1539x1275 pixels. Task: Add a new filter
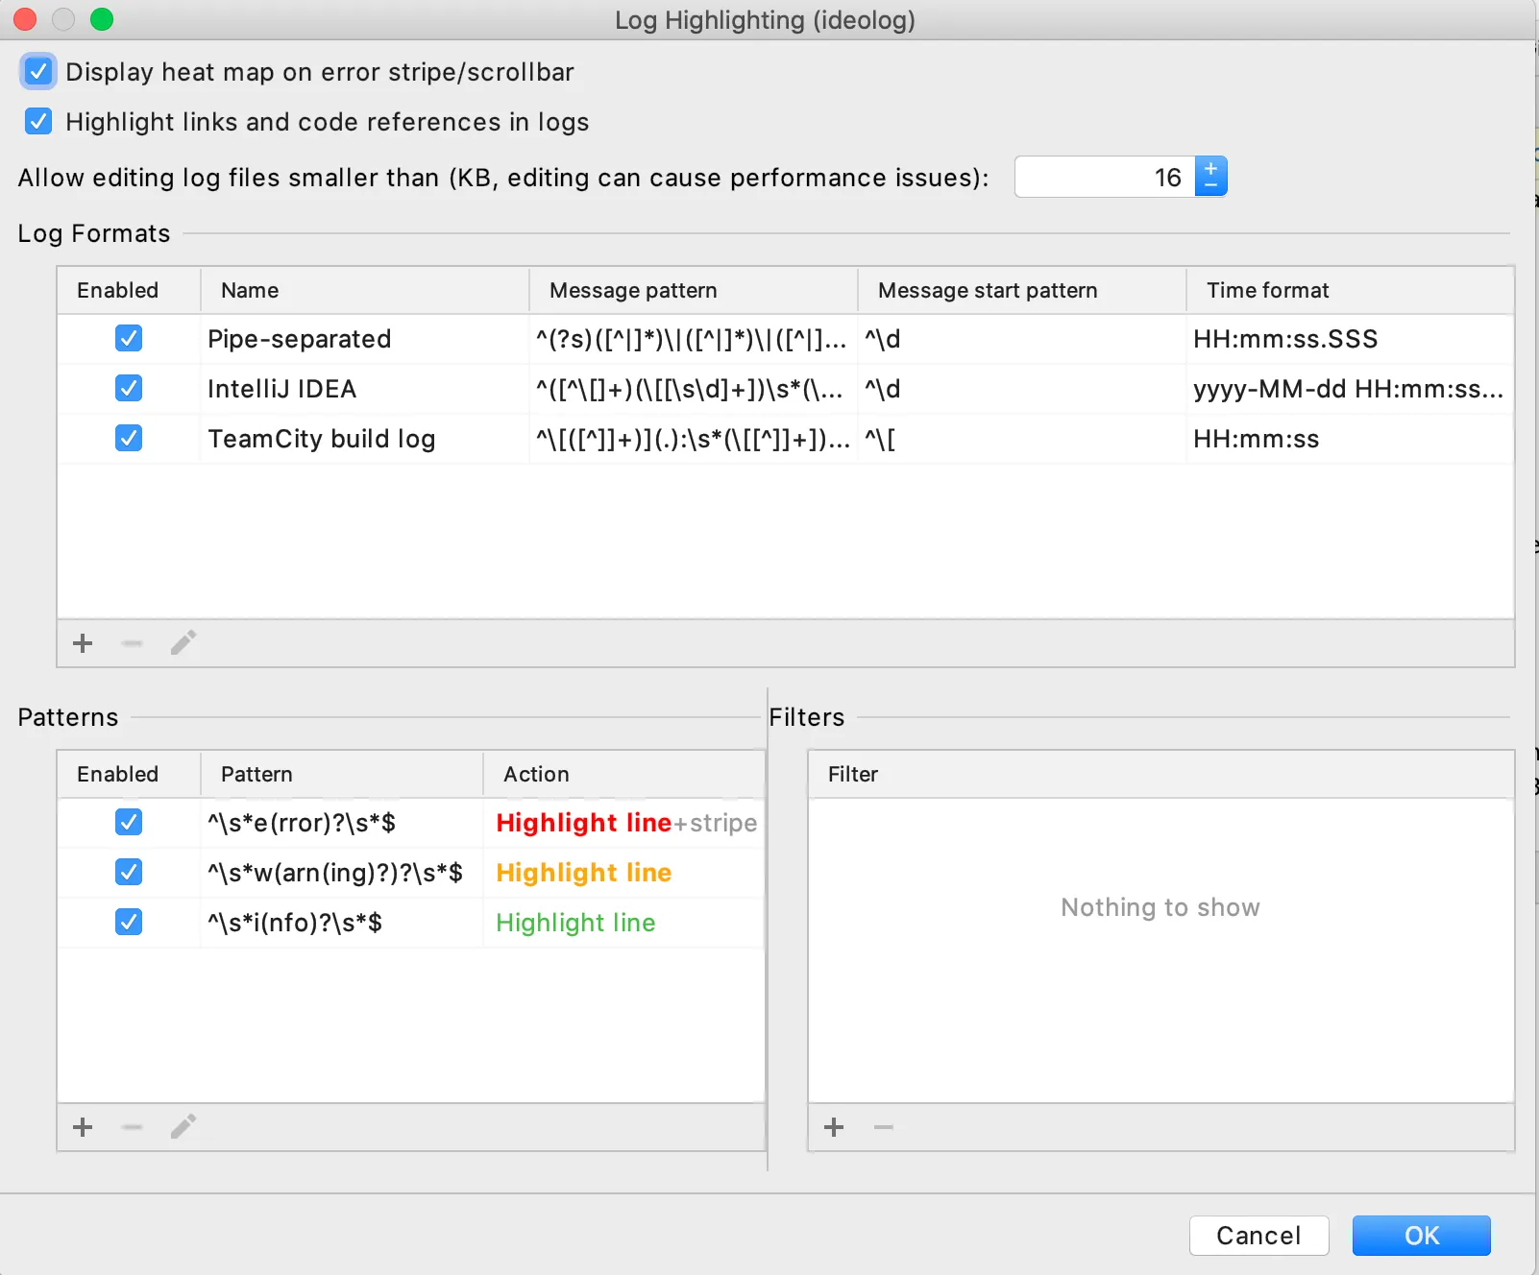(834, 1127)
